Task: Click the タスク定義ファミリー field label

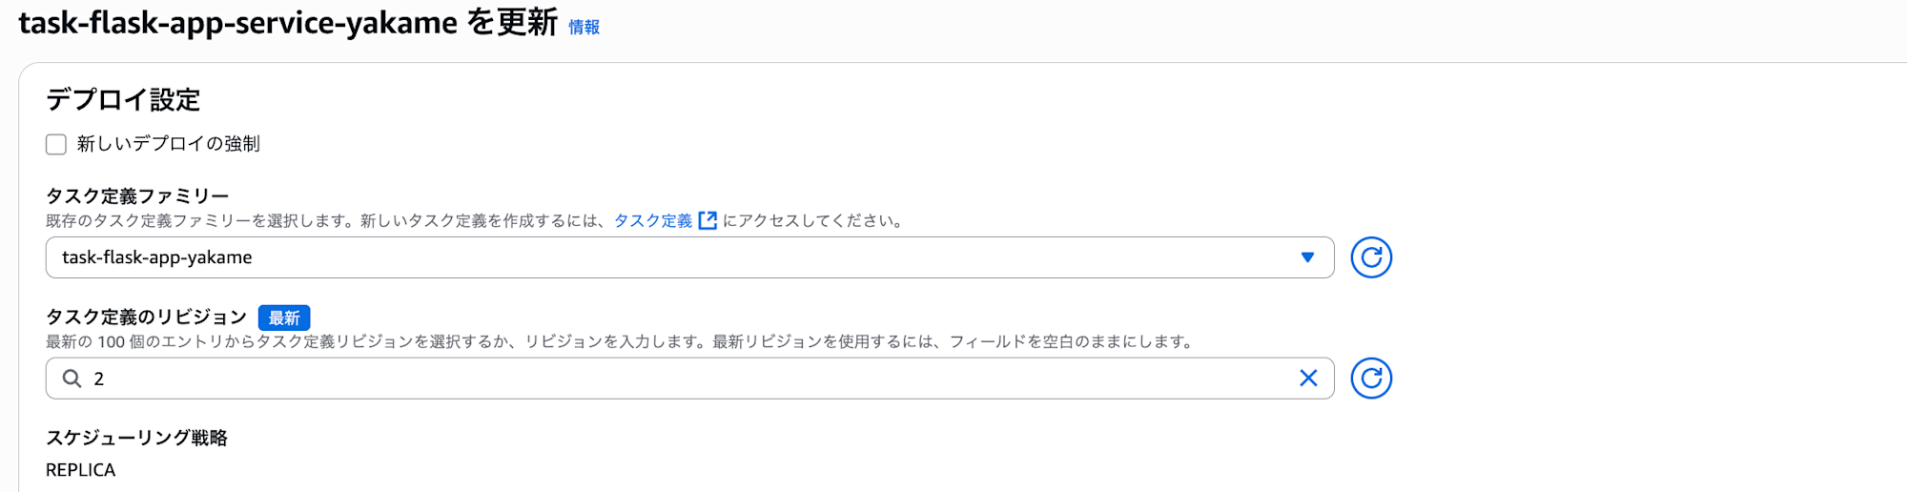Action: (x=137, y=196)
